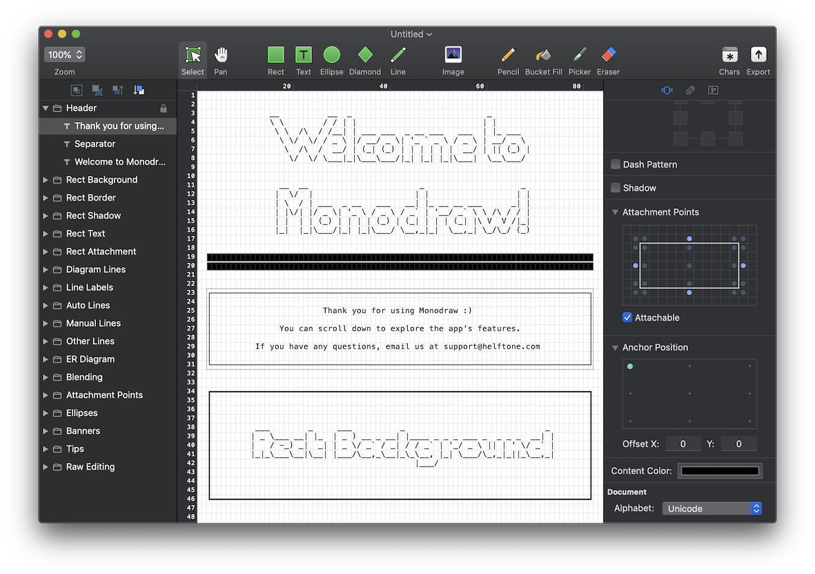This screenshot has width=815, height=574.
Task: Select the Line tool
Action: click(398, 60)
